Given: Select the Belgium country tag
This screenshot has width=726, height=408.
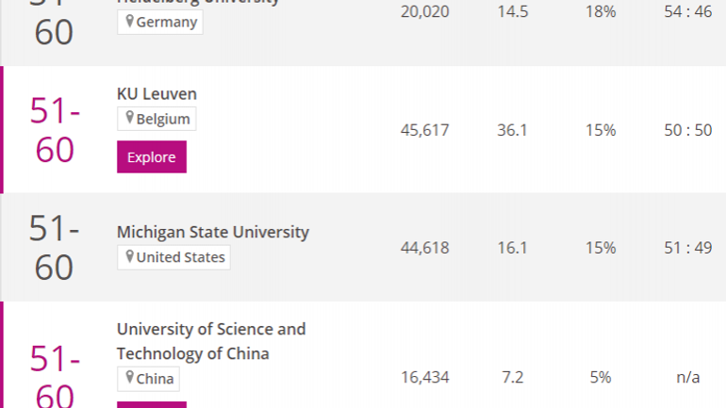Looking at the screenshot, I should (157, 119).
